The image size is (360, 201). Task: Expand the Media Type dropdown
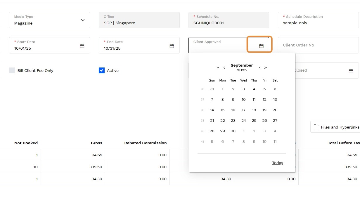(82, 20)
